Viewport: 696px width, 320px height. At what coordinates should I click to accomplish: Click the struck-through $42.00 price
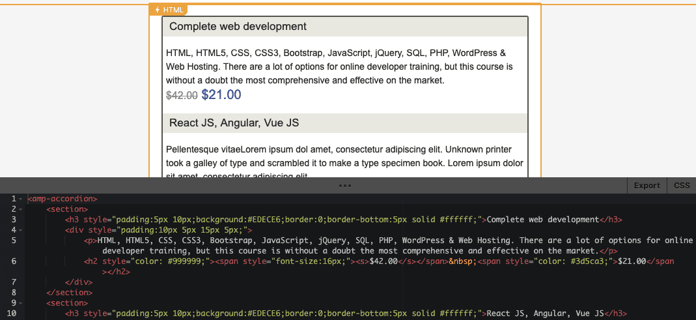pos(182,95)
